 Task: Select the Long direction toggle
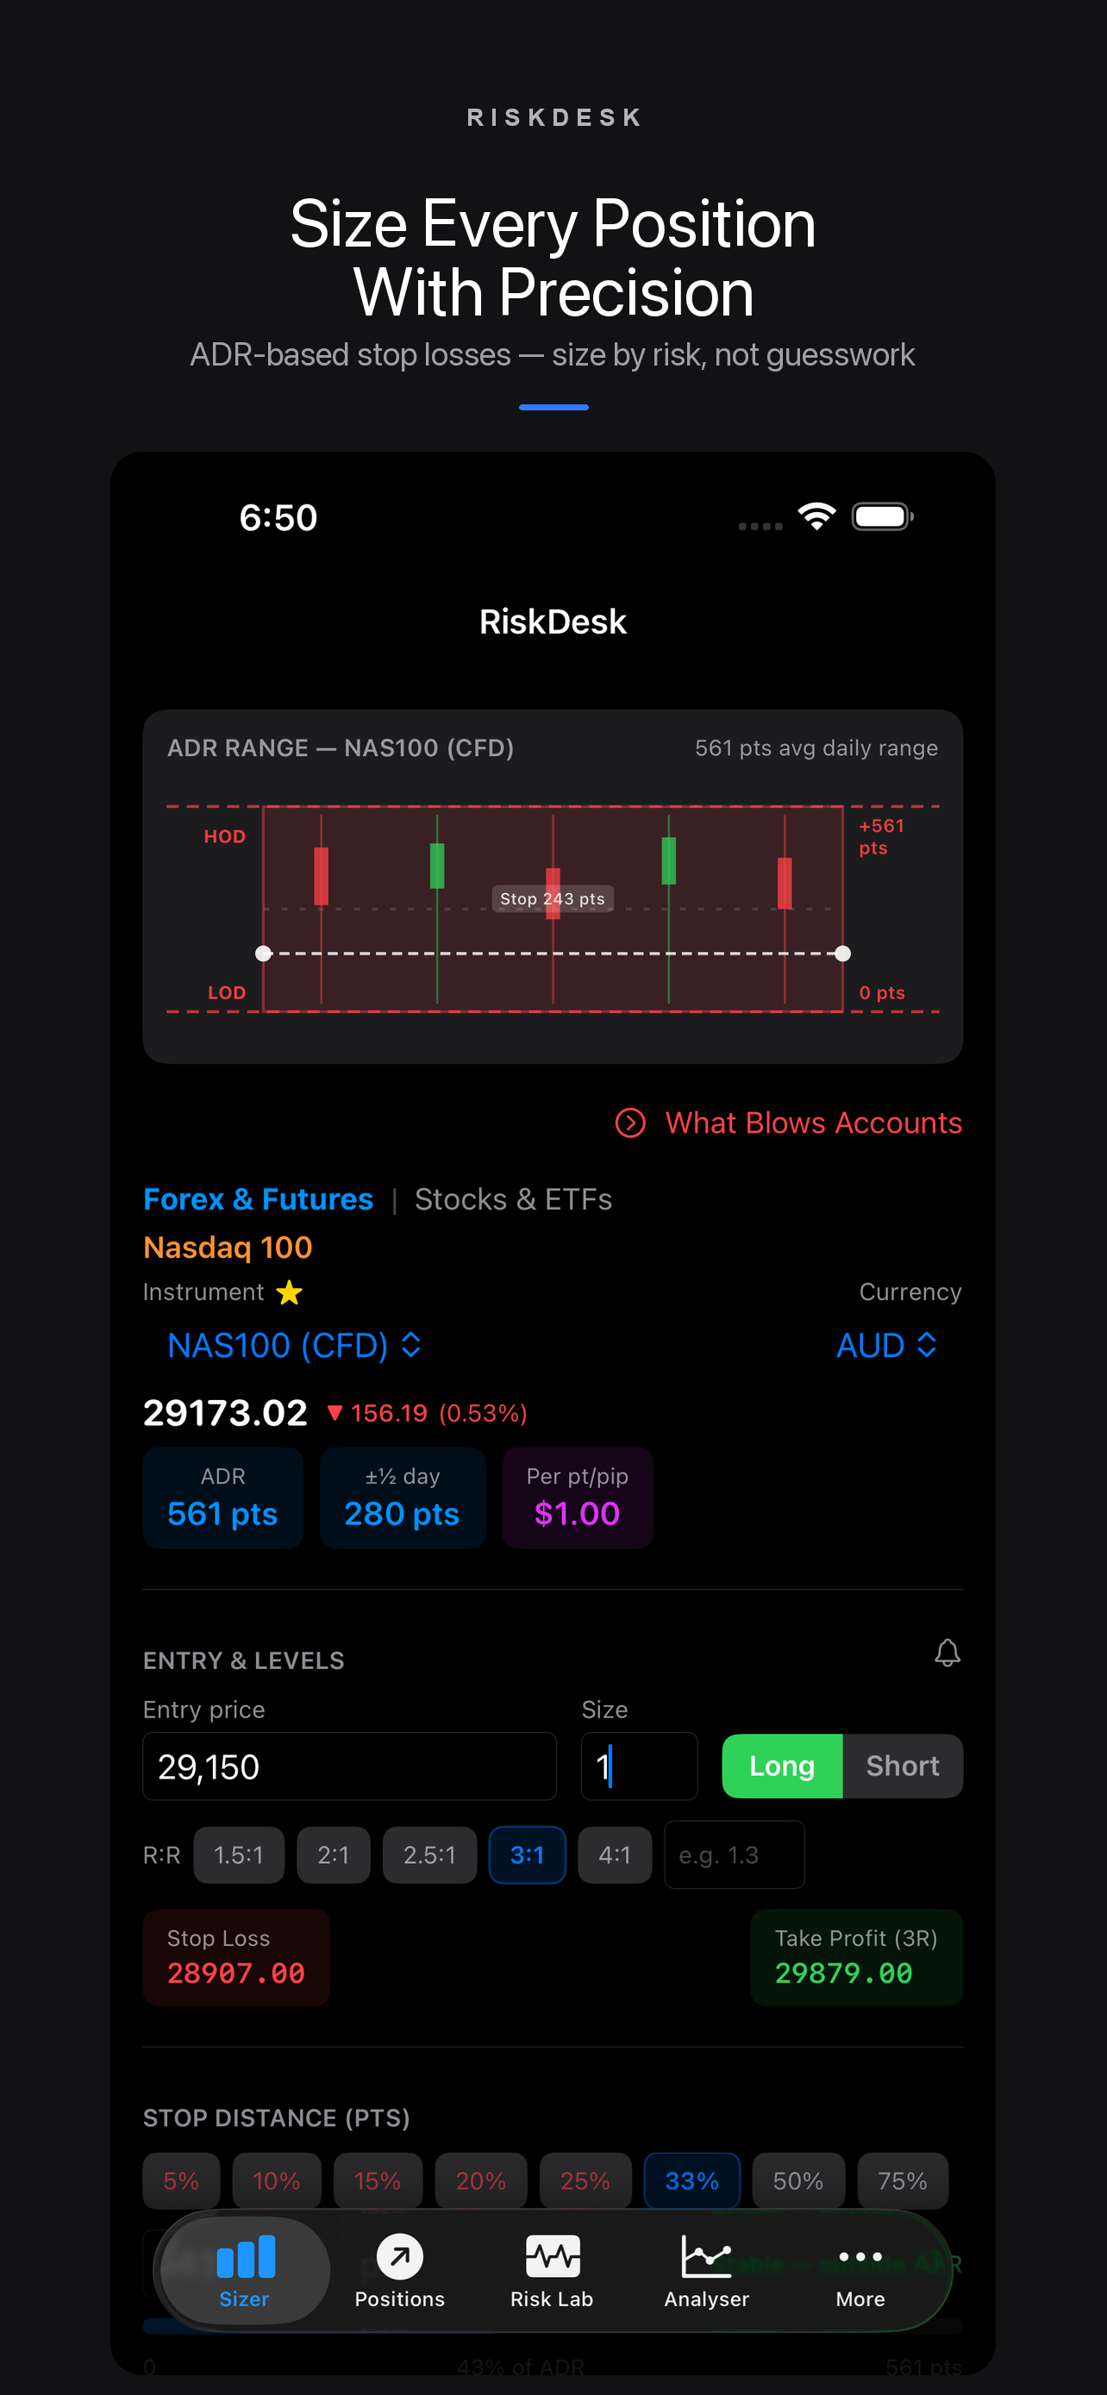[783, 1766]
